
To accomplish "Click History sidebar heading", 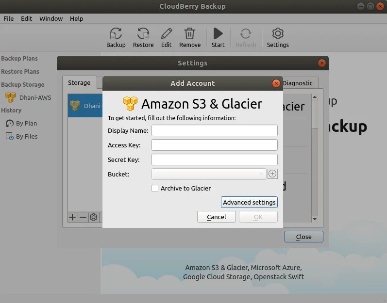I will pos(11,110).
